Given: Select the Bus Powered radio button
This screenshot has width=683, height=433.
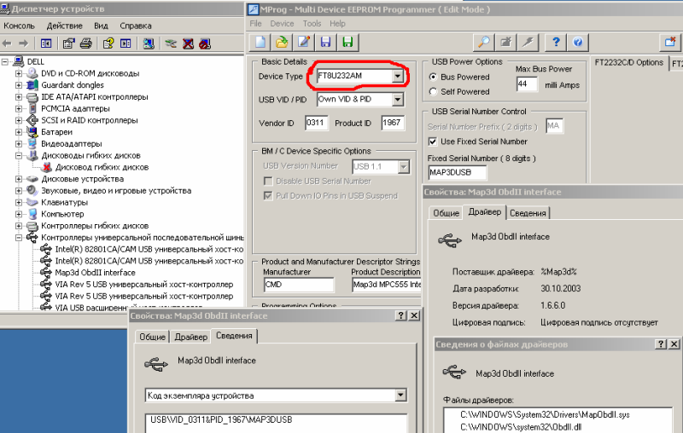Looking at the screenshot, I should pos(434,78).
